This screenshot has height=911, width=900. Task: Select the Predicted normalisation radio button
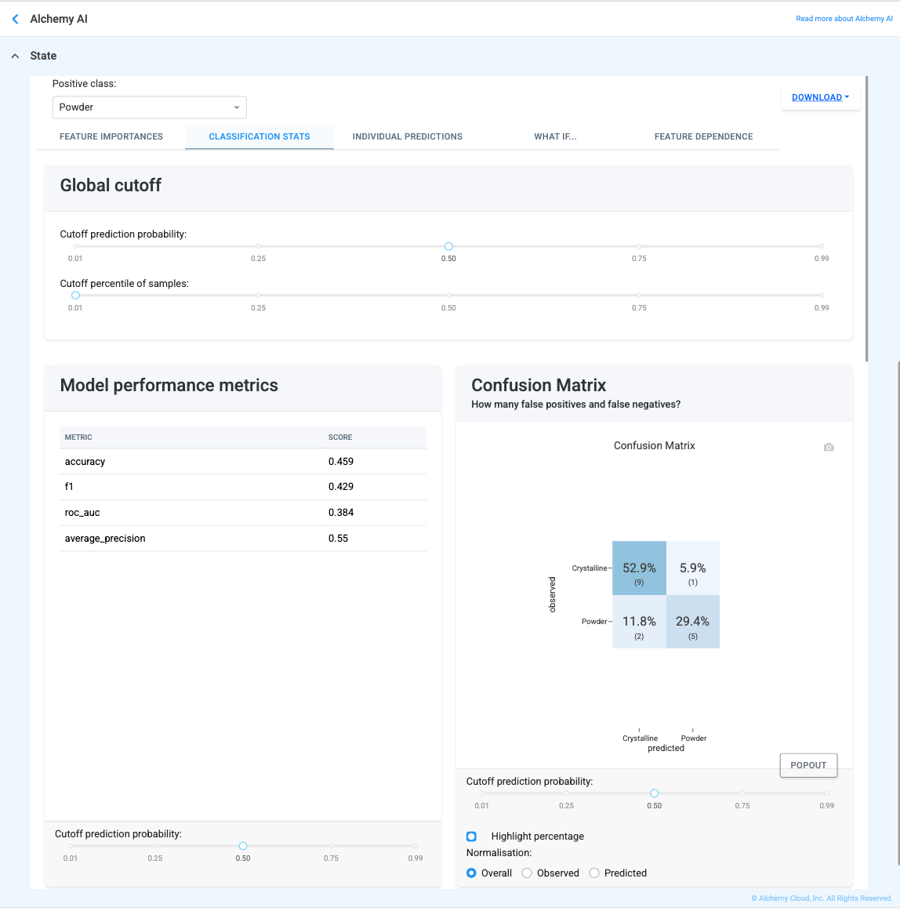(x=593, y=873)
